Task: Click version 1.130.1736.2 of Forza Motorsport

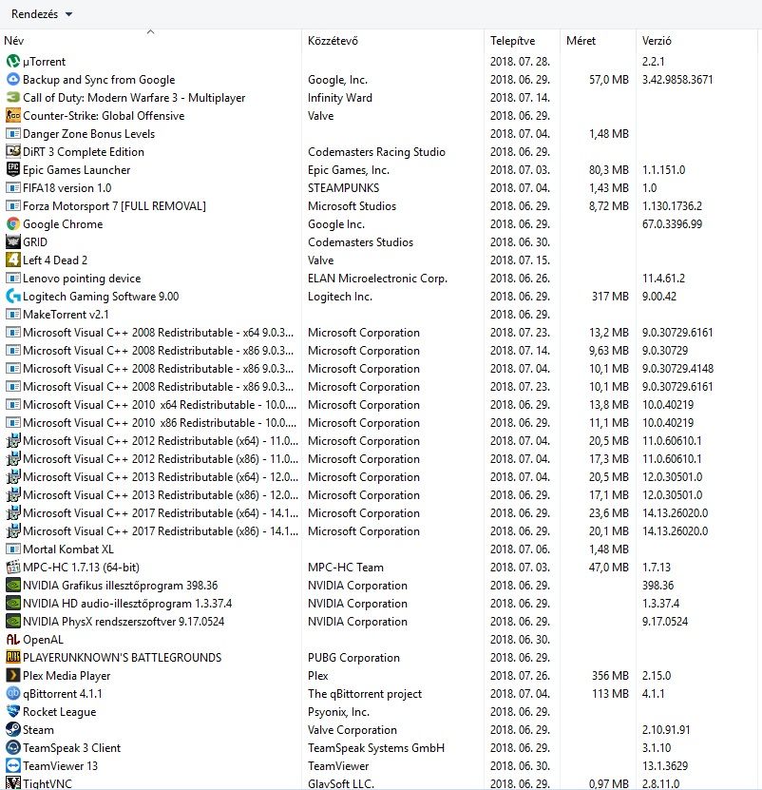Action: [x=672, y=206]
